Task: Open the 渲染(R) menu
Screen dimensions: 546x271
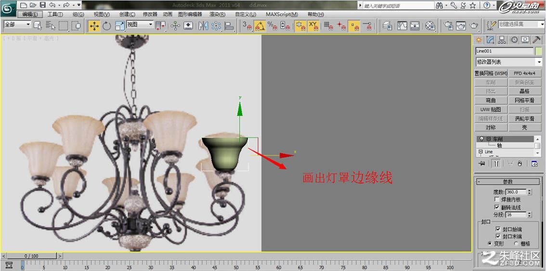Action: pyautogui.click(x=217, y=14)
